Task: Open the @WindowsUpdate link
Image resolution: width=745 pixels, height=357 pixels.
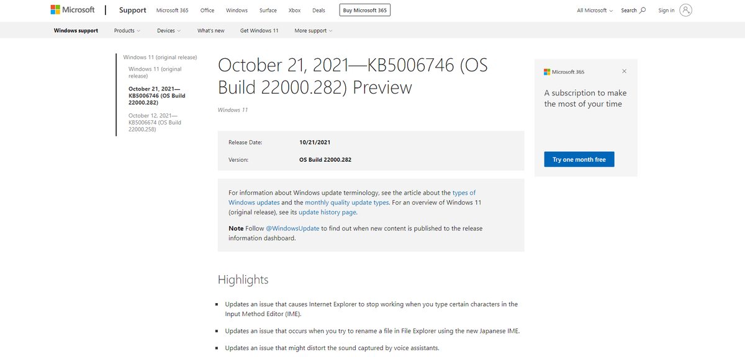Action: click(292, 228)
